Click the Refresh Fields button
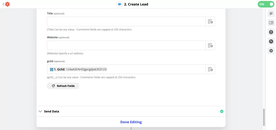The image size is (276, 130). [x=63, y=86]
